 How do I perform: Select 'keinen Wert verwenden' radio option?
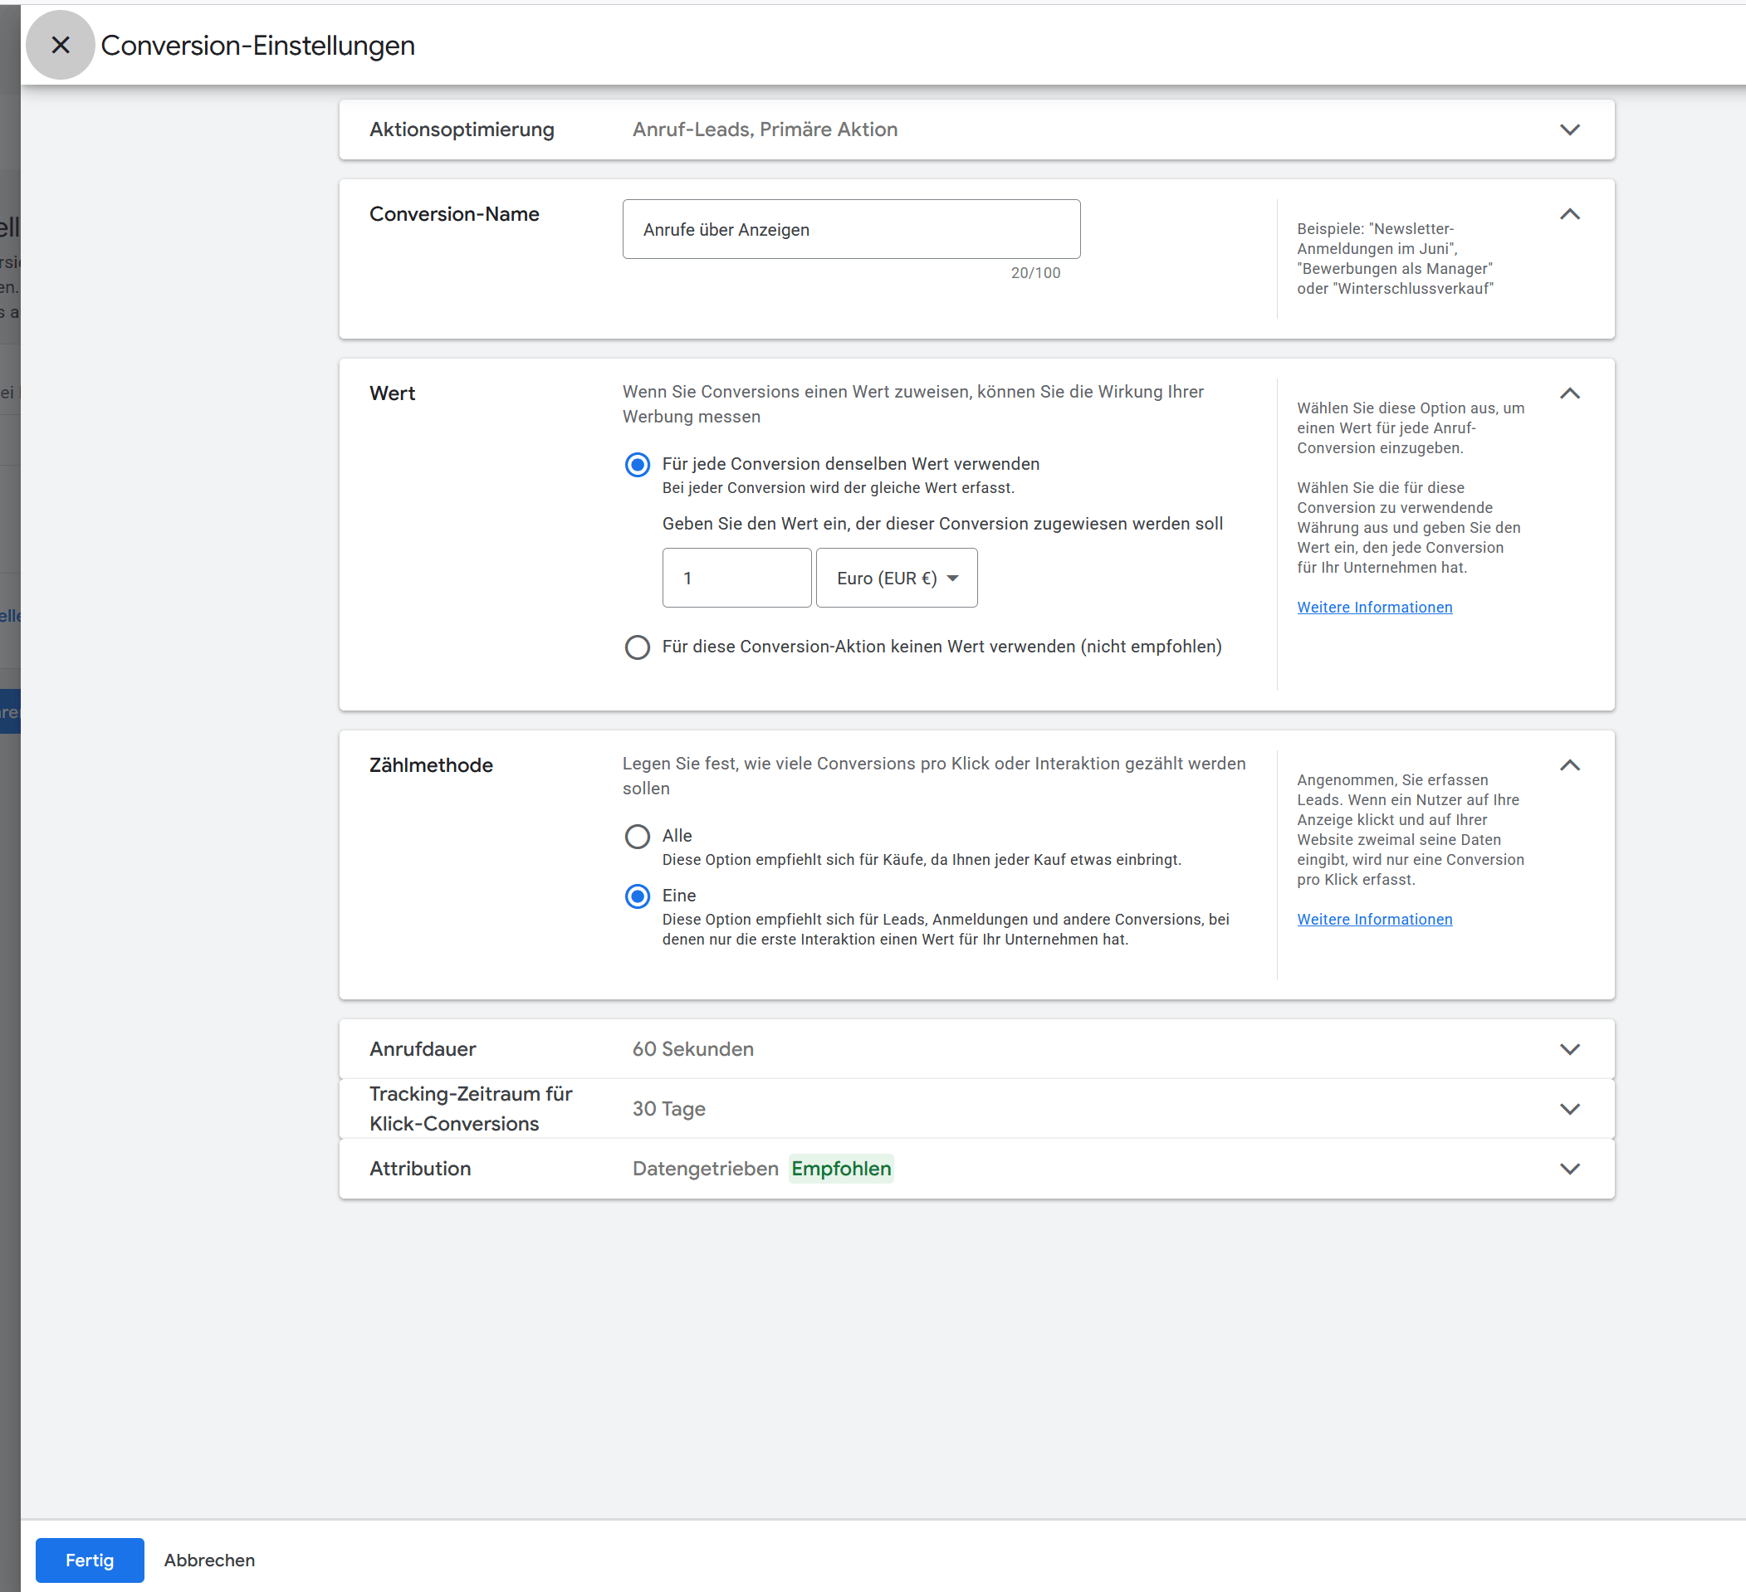638,647
